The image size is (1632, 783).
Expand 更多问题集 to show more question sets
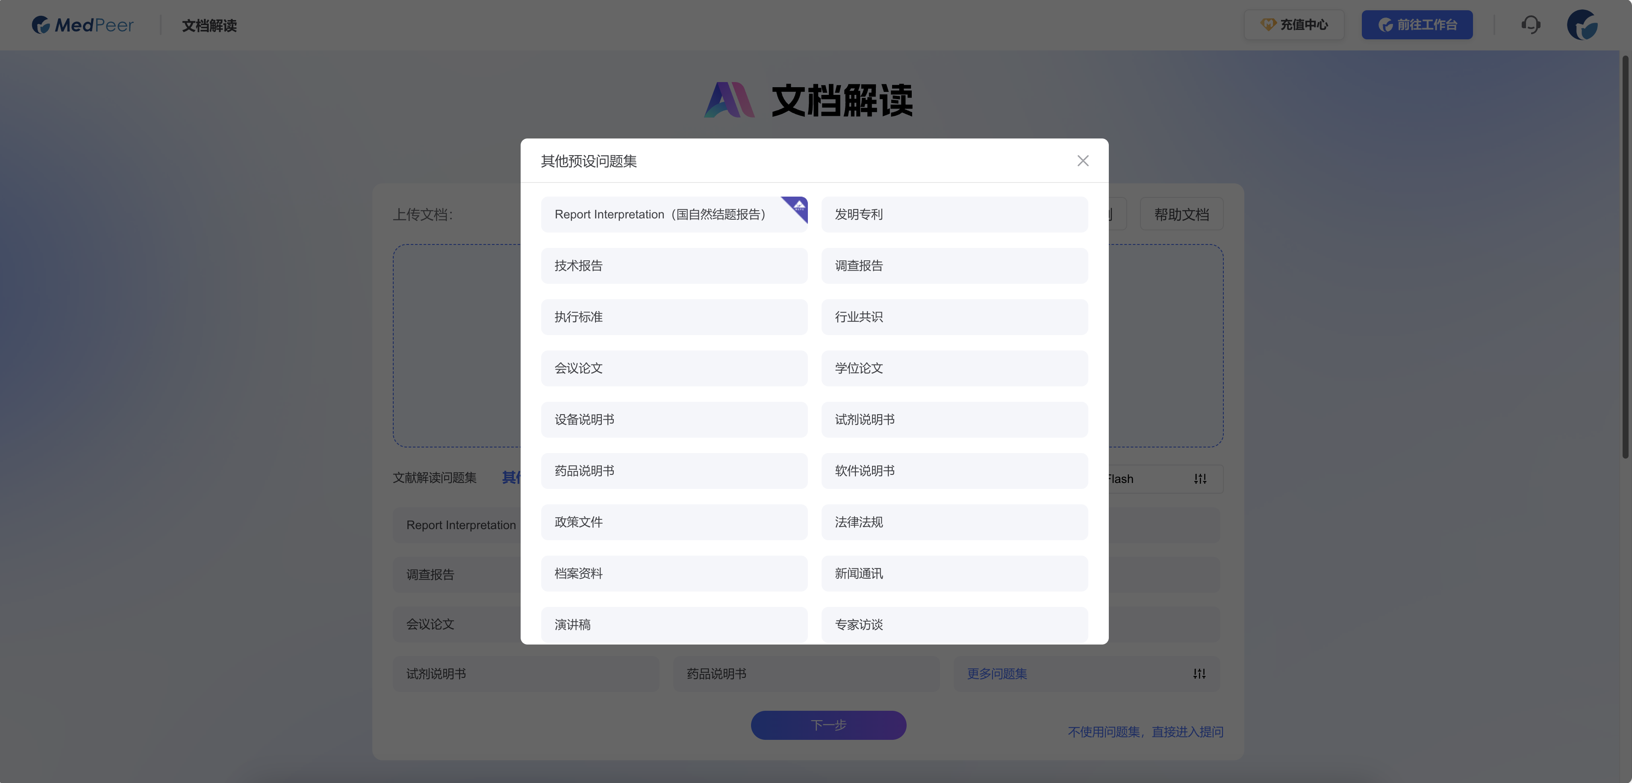(996, 674)
